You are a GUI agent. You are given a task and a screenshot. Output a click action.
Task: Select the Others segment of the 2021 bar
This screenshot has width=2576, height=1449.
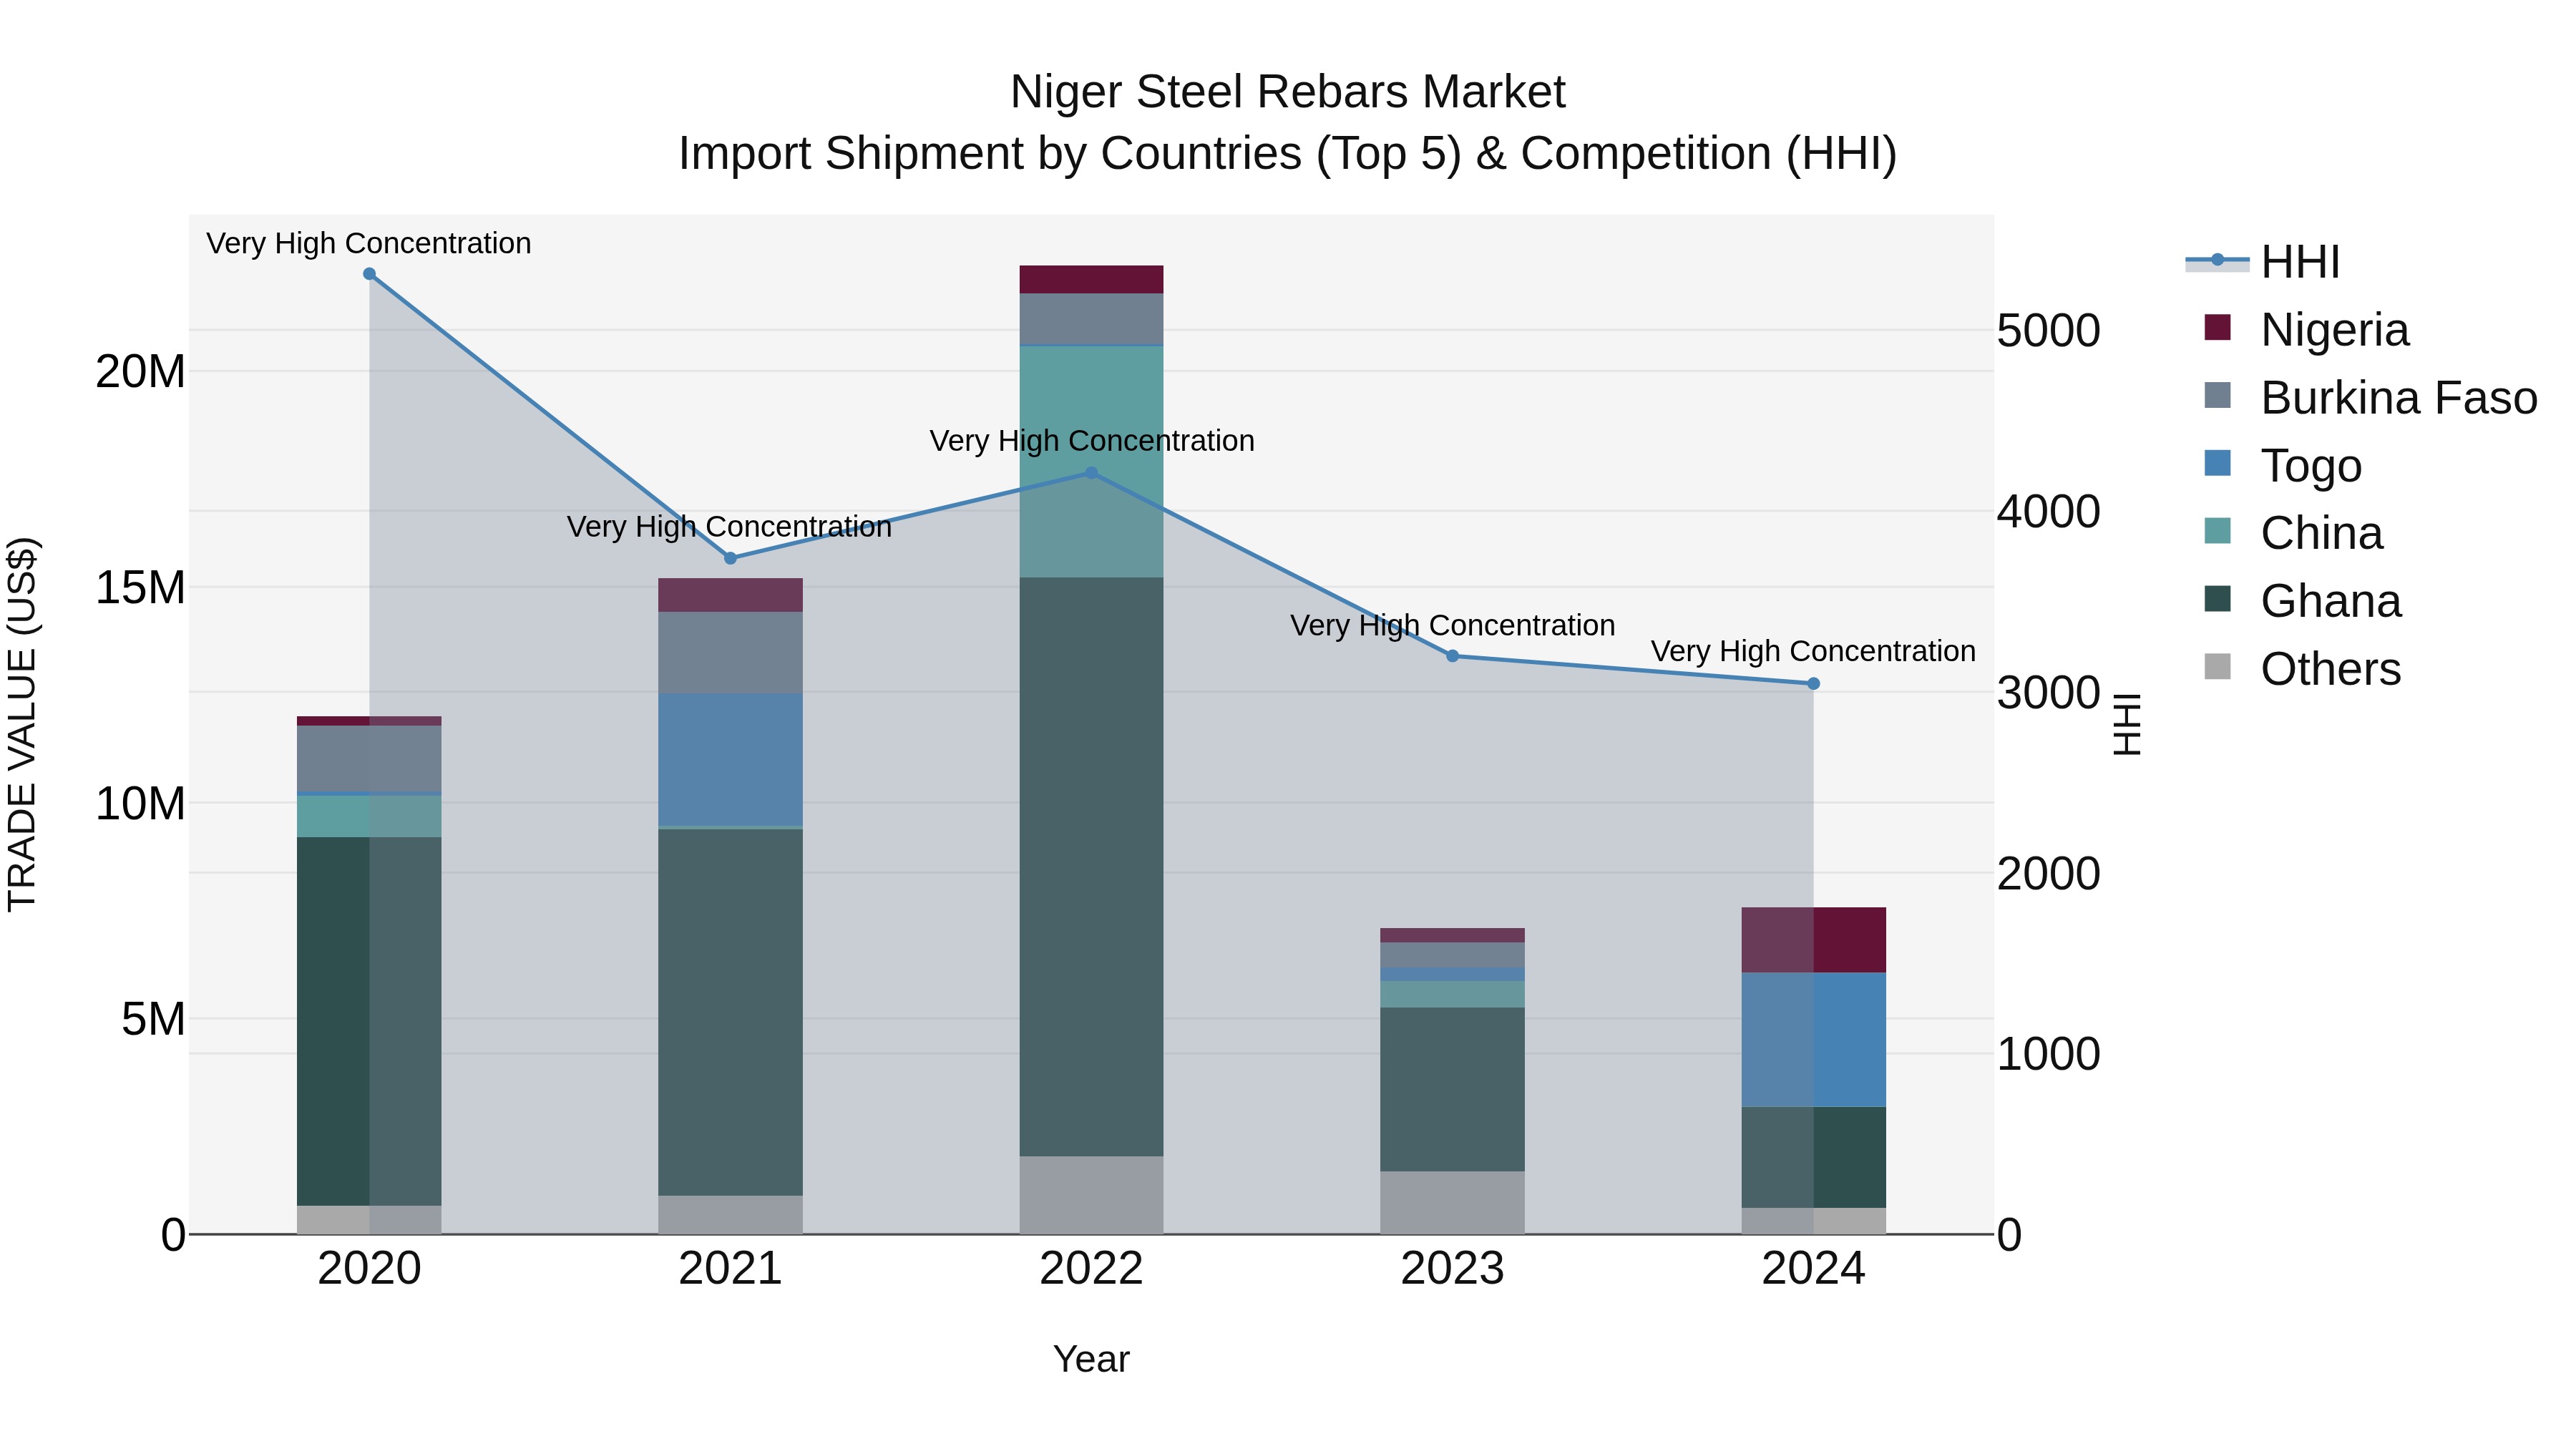(730, 1215)
